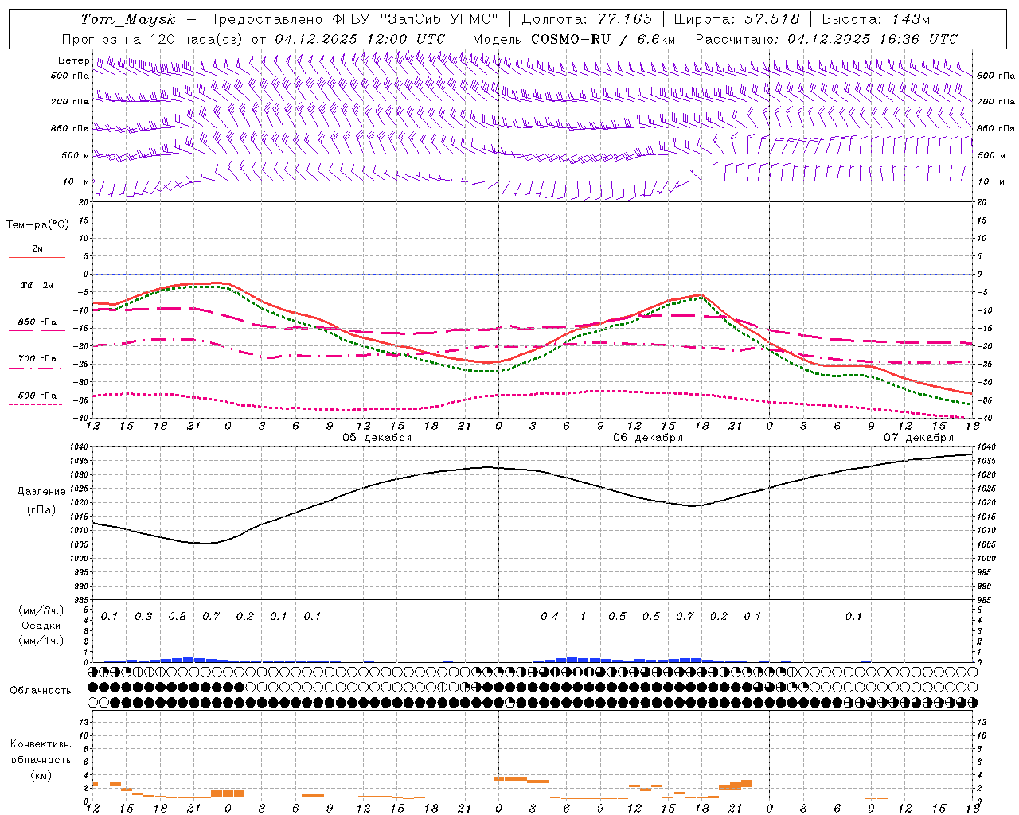This screenshot has height=815, width=1019.
Task: Select the start time "04.12.2025 12:00 UTC"
Action: [360, 39]
